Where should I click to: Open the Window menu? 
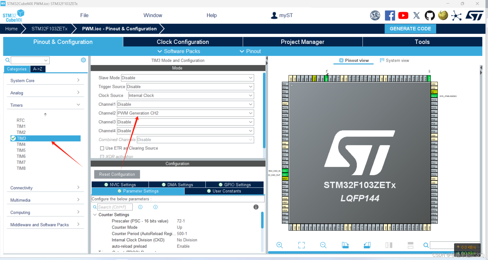(x=153, y=15)
